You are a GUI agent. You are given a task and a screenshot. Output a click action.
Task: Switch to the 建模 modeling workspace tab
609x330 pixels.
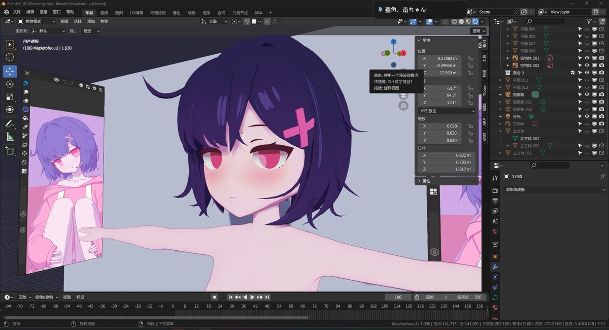104,12
